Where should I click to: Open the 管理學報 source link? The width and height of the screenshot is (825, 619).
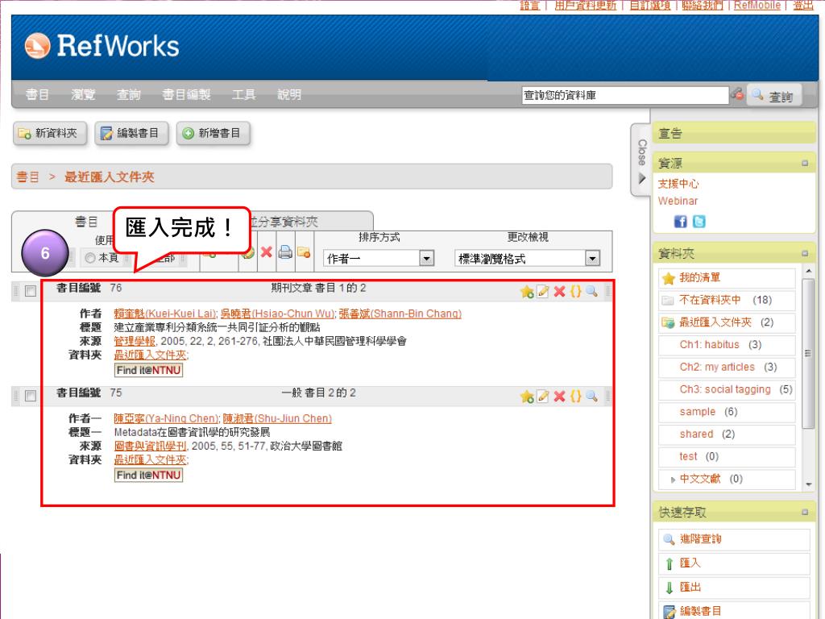click(135, 341)
